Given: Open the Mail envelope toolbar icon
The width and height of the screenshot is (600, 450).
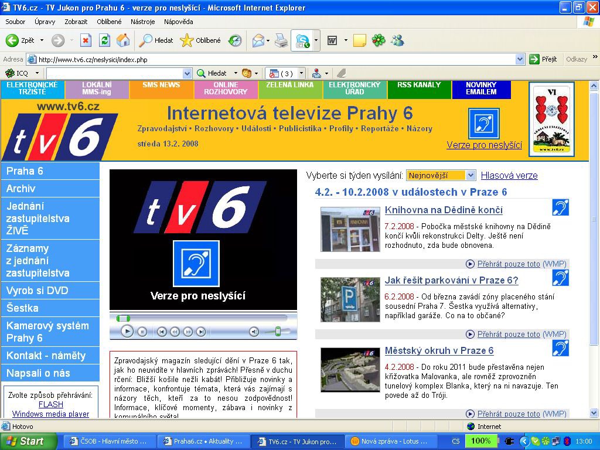Looking at the screenshot, I should click(x=258, y=40).
